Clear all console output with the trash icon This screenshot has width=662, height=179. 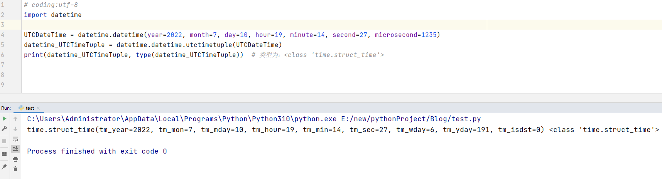pos(15,169)
